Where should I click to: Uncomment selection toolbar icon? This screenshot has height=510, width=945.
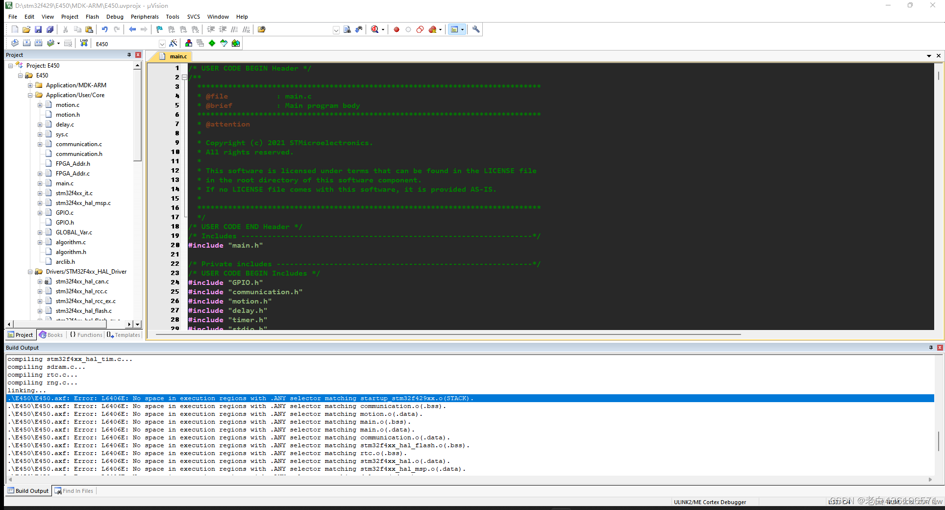[x=247, y=29]
